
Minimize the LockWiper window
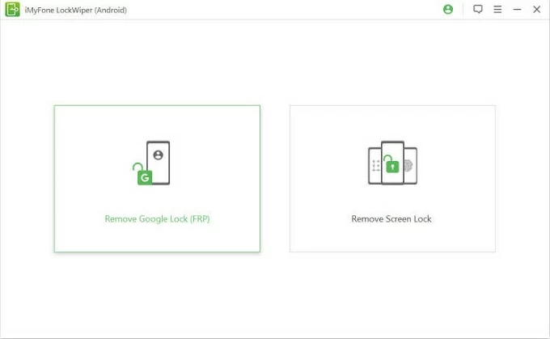coord(517,10)
